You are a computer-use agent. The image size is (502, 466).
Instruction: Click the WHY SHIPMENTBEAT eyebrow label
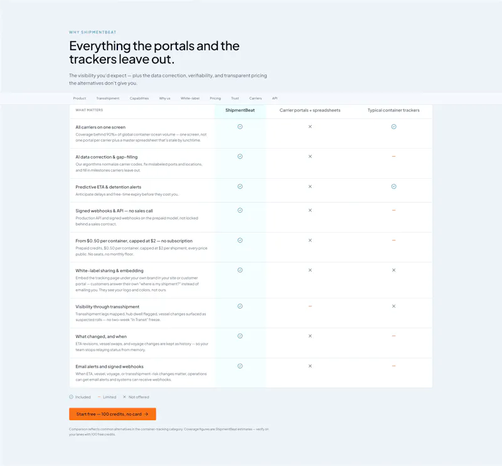[93, 33]
